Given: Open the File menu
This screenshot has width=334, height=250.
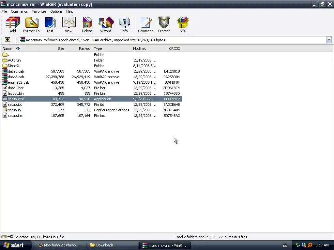Looking at the screenshot, I should (x=4, y=11).
